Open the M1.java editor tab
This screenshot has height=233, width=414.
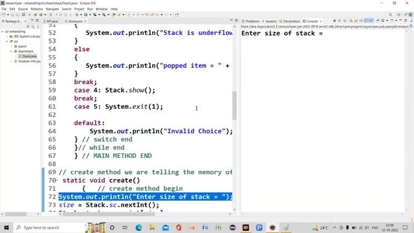(x=50, y=21)
